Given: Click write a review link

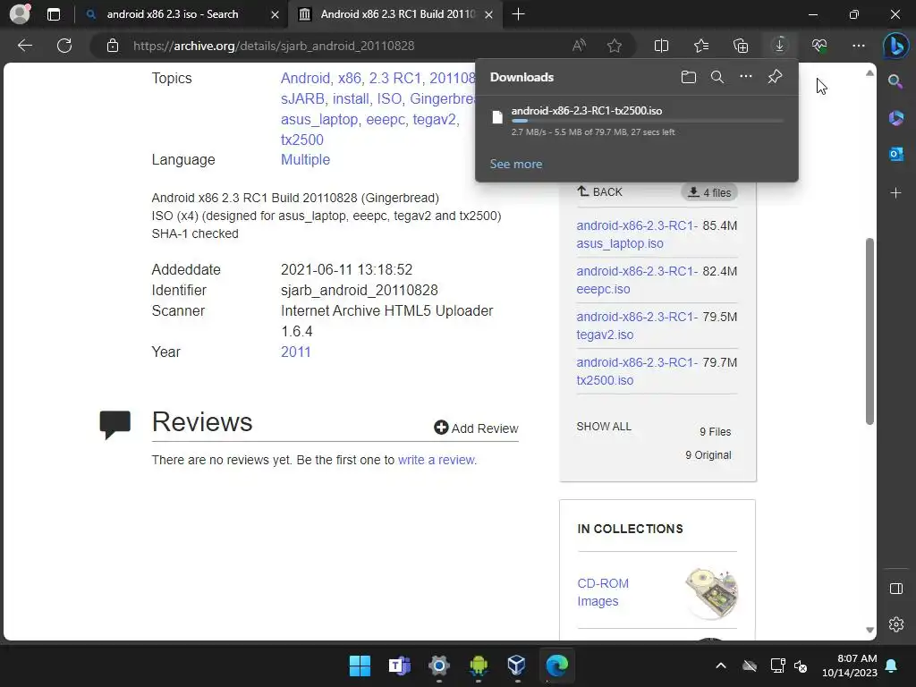Looking at the screenshot, I should coord(437,460).
